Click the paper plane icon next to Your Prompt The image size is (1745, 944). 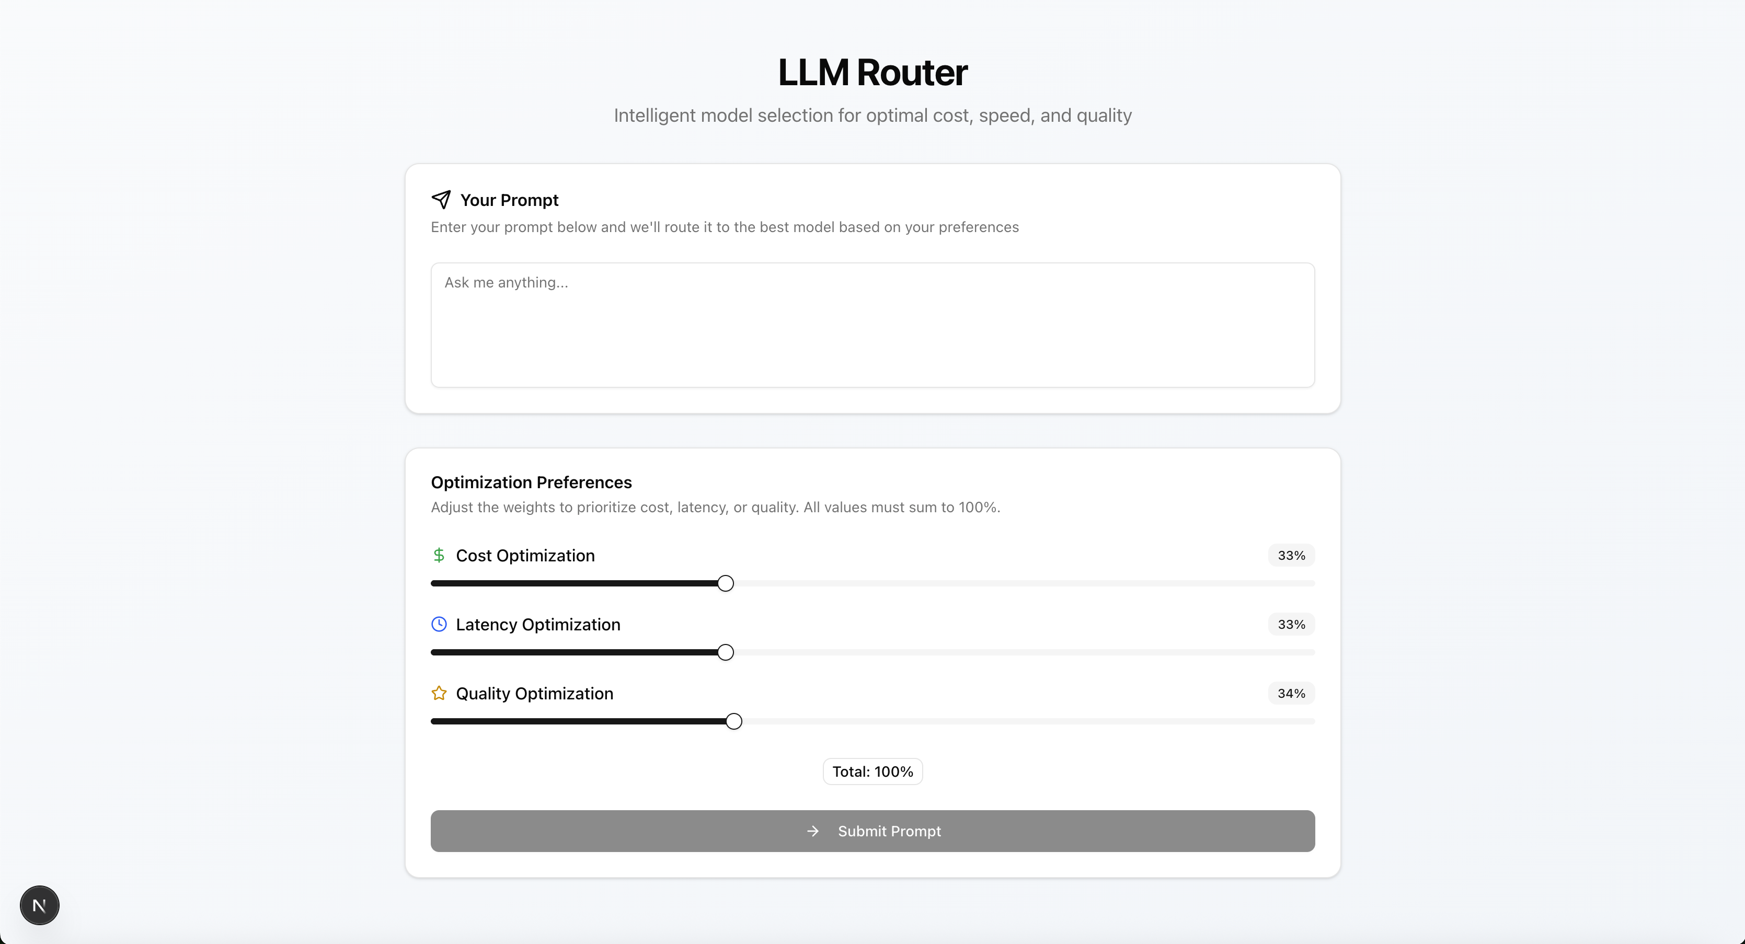point(442,199)
